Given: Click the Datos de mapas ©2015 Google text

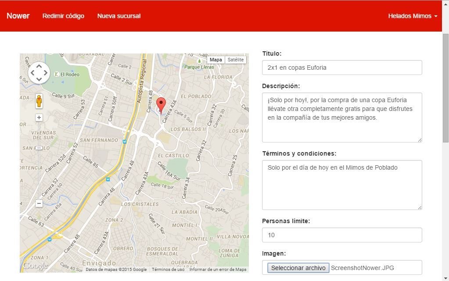Looking at the screenshot, I should (116, 269).
